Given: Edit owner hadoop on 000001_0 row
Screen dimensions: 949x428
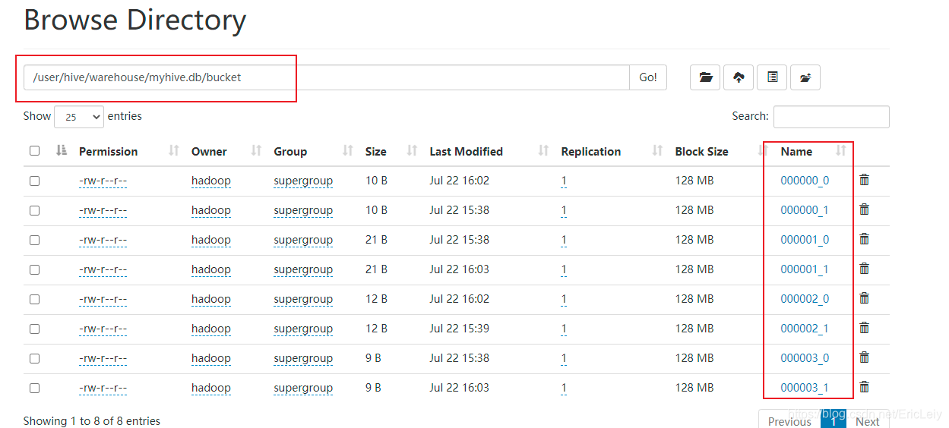Looking at the screenshot, I should (x=210, y=240).
